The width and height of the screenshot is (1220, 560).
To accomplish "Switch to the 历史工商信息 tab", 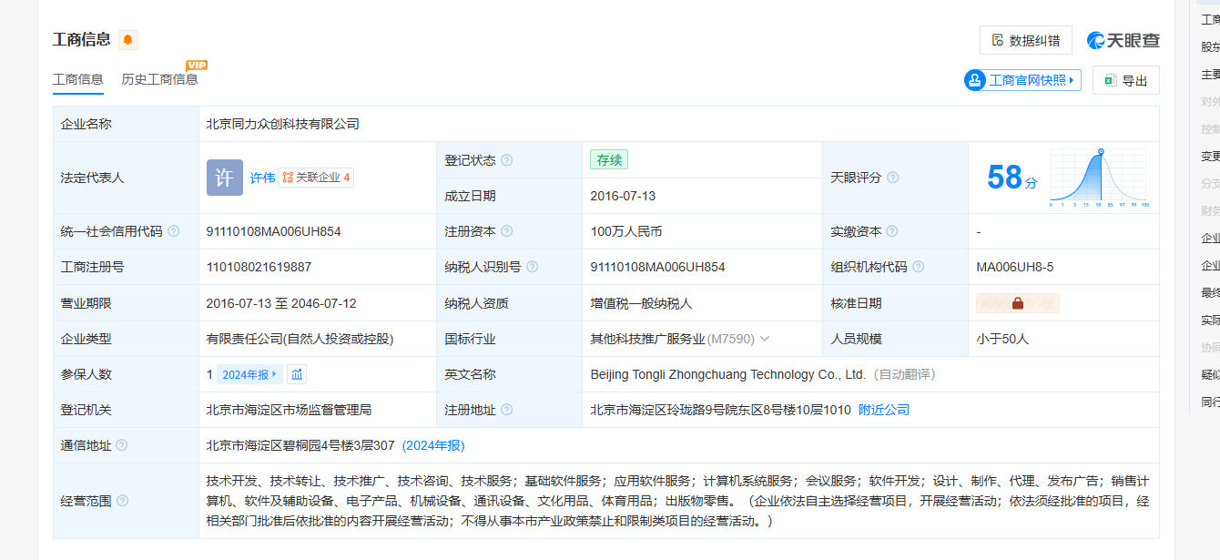I will pos(159,79).
